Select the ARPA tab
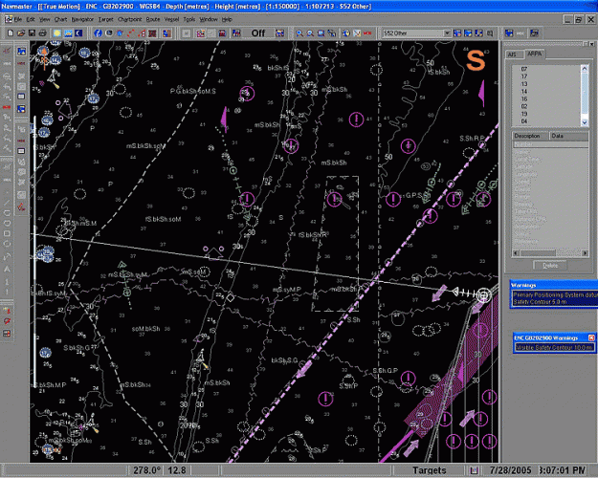 point(533,55)
